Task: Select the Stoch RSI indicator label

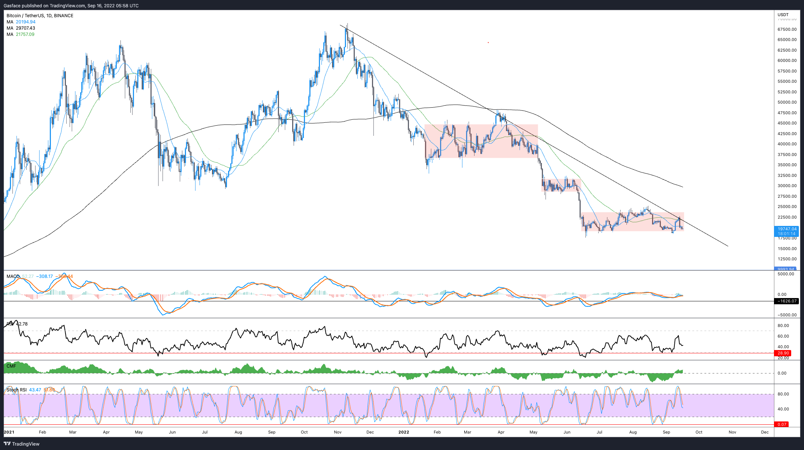Action: click(16, 390)
